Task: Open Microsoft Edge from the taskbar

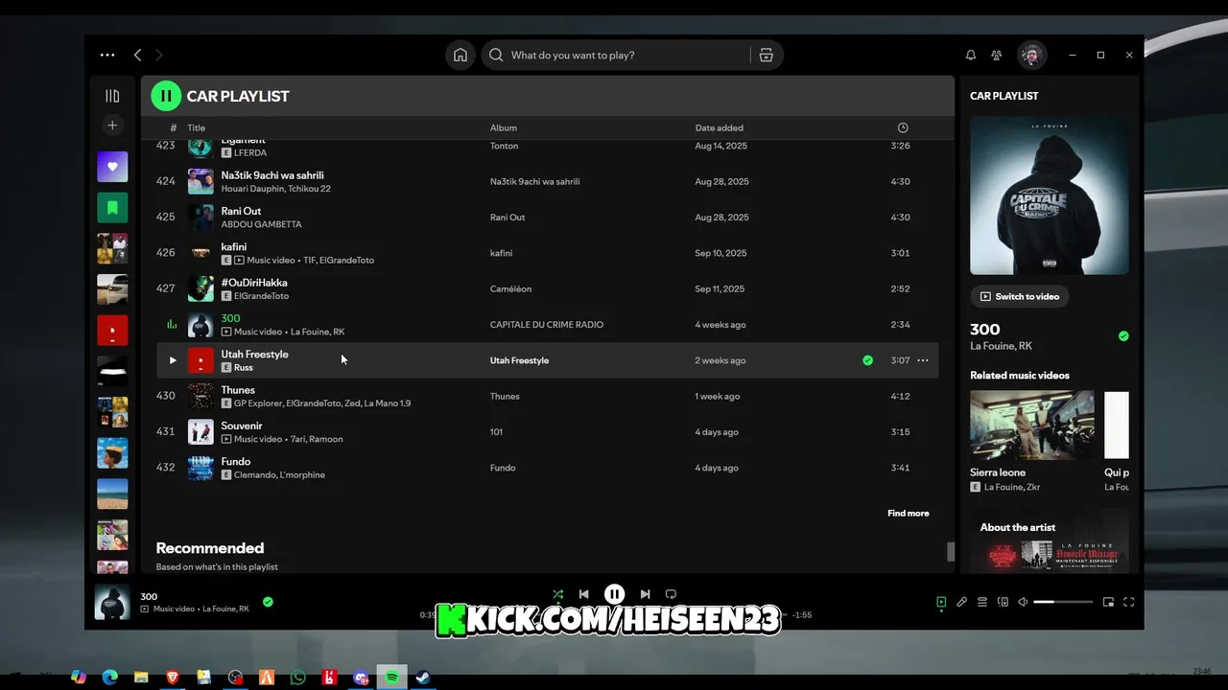Action: pyautogui.click(x=109, y=678)
